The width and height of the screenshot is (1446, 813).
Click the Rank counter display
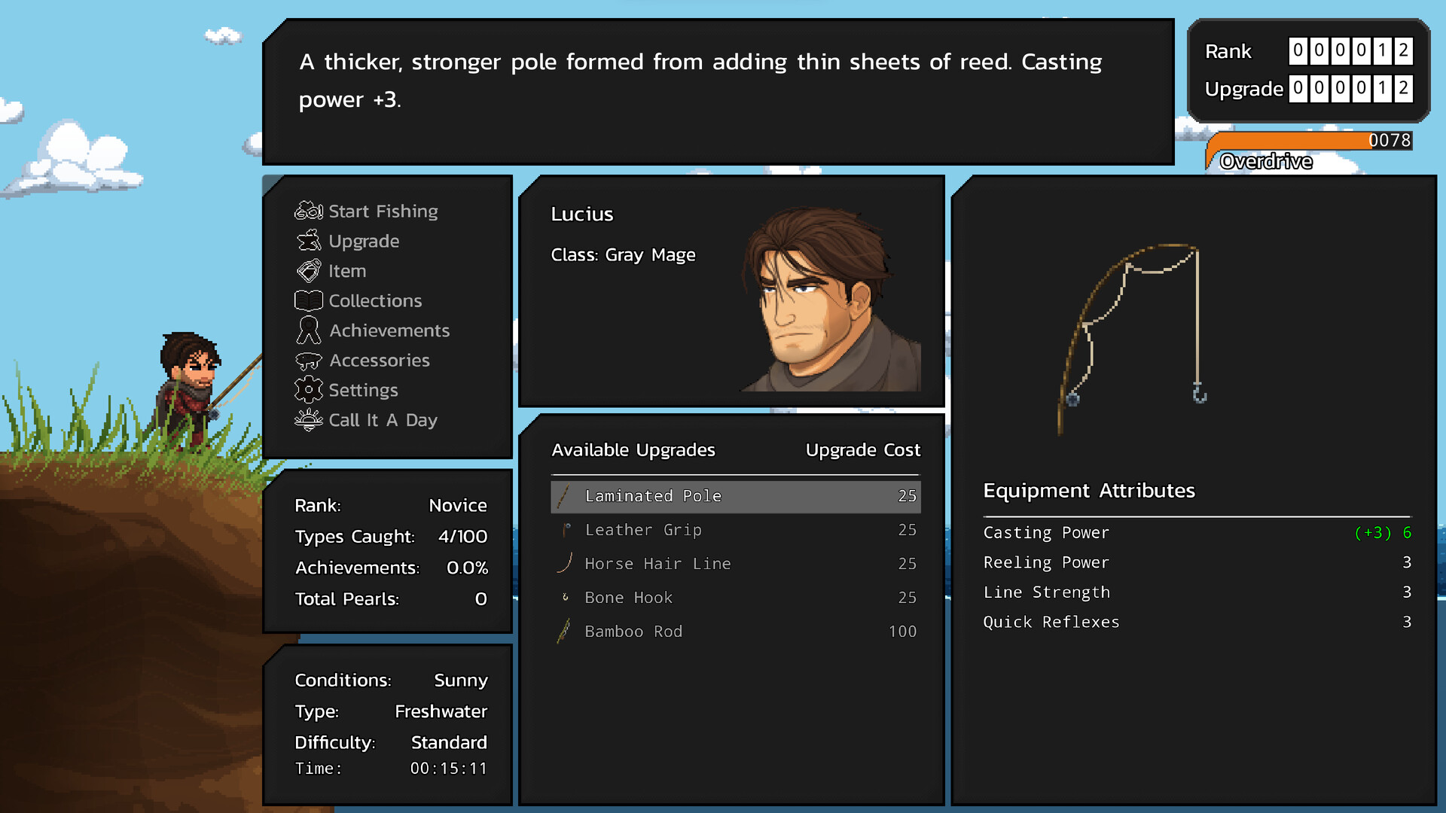coord(1350,51)
